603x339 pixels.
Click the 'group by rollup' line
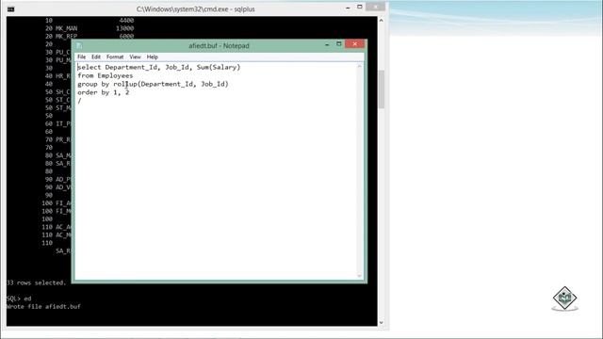[x=153, y=84]
